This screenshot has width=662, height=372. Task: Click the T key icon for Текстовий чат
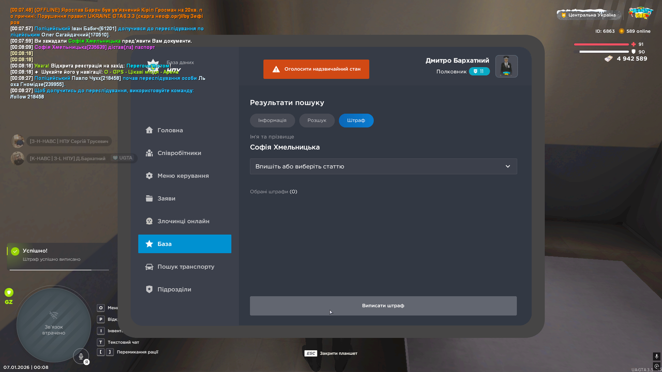point(101,342)
